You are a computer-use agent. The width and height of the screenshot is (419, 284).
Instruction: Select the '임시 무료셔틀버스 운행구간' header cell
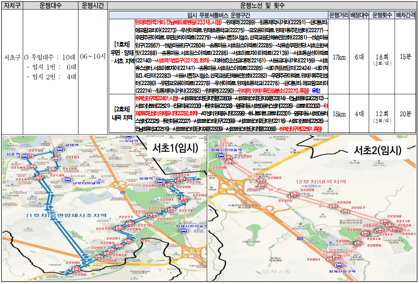[218, 14]
